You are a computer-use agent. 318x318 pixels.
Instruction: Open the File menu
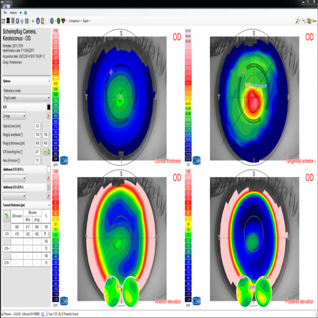coord(5,13)
